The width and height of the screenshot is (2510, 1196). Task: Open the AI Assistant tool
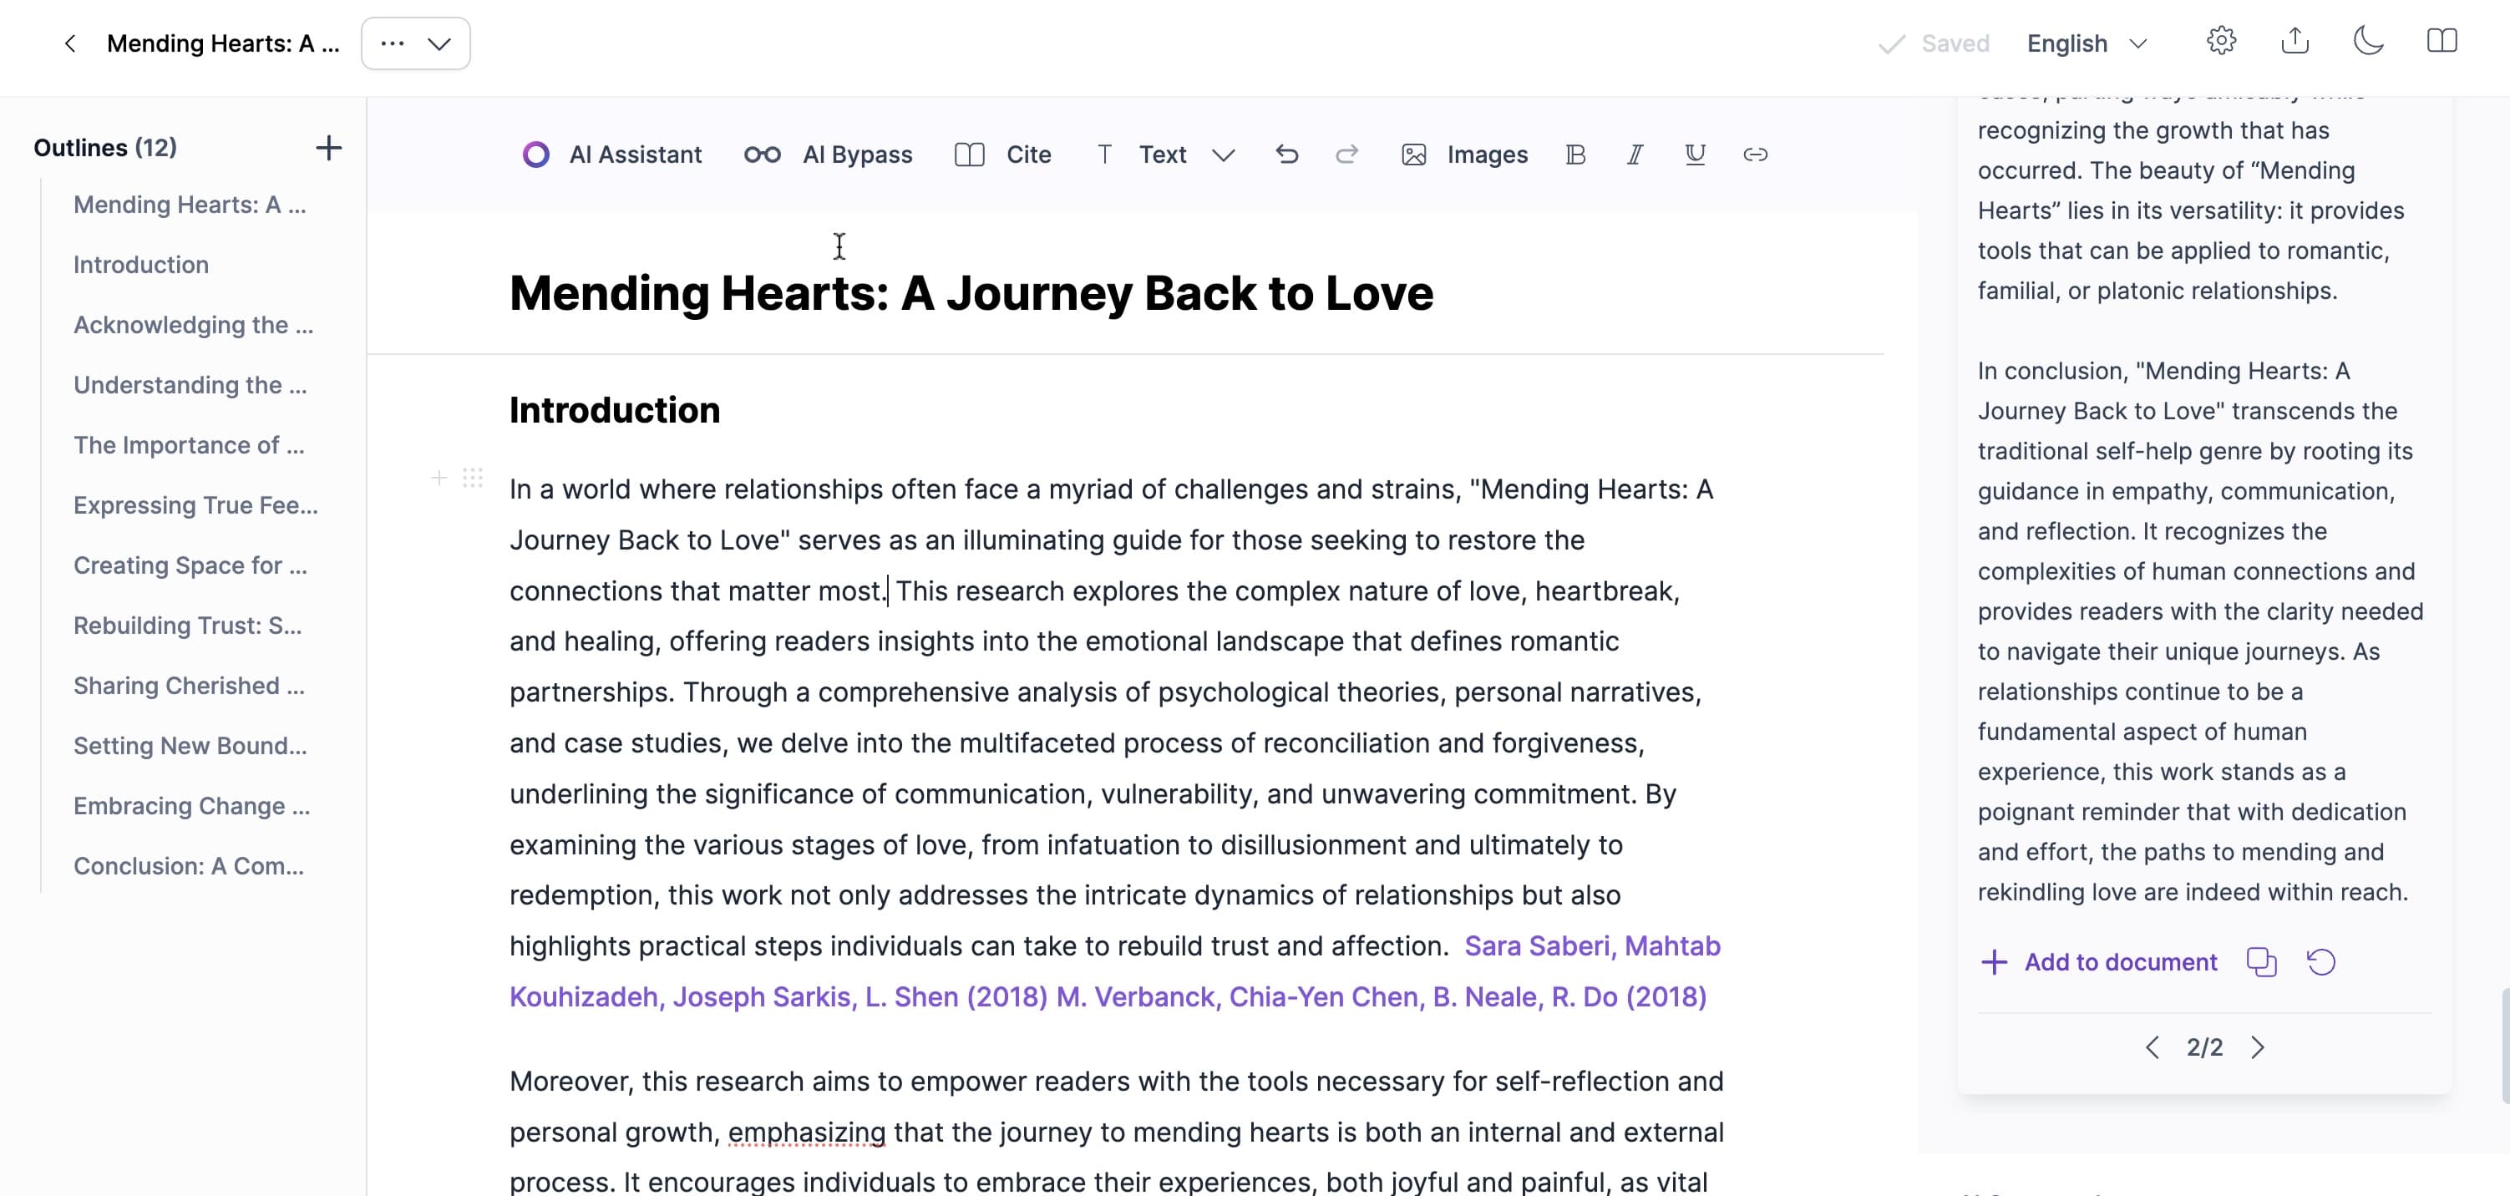pyautogui.click(x=612, y=154)
